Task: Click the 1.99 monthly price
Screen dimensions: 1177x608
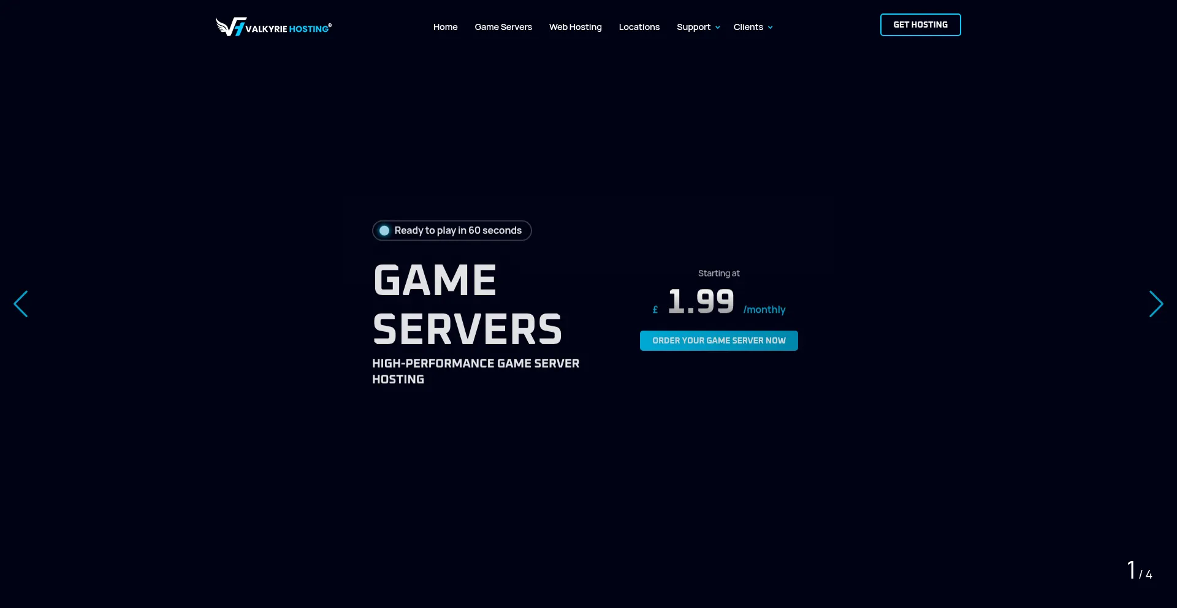Action: (701, 302)
